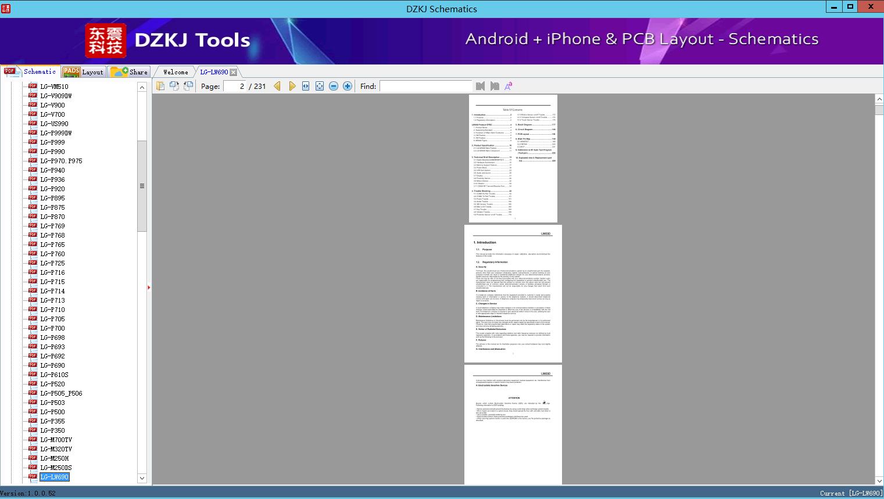Open the Schematic tab
Viewport: 884px width, 499px height.
[x=30, y=71]
